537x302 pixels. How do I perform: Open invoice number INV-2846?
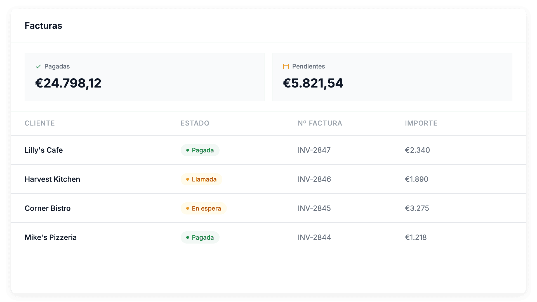314,179
